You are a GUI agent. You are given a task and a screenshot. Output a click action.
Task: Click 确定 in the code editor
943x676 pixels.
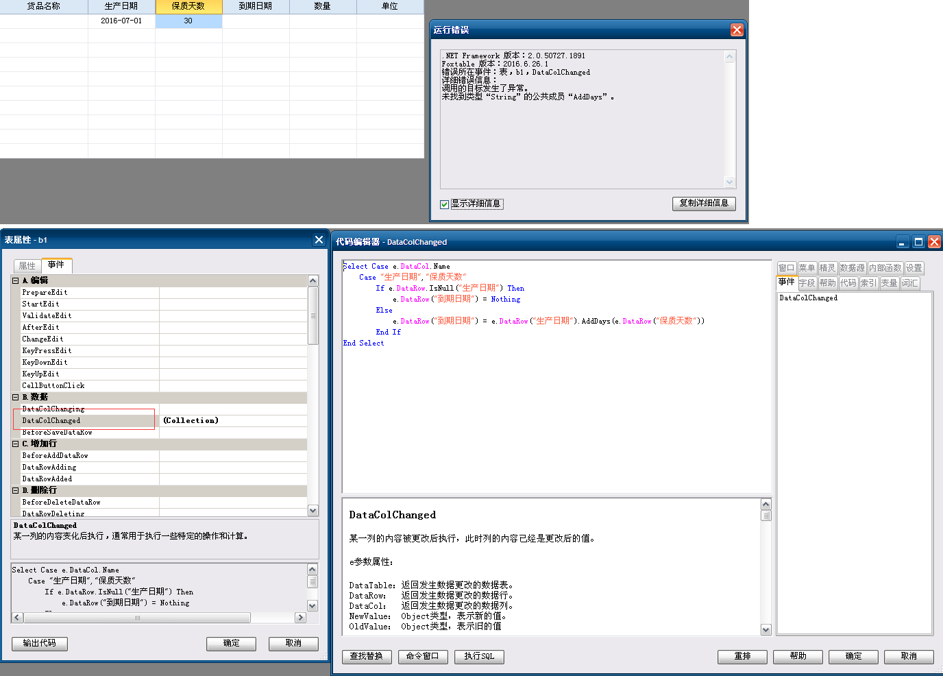(853, 657)
